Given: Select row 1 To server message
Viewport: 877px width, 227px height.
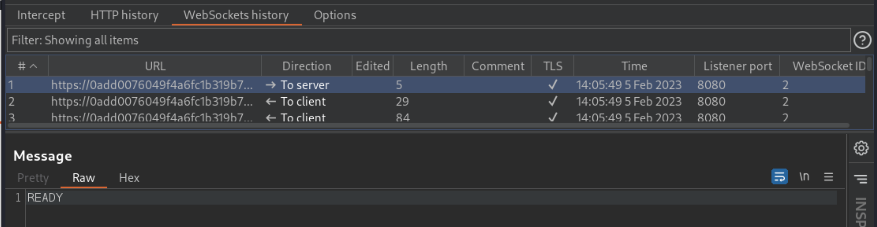Looking at the screenshot, I should click(x=435, y=85).
